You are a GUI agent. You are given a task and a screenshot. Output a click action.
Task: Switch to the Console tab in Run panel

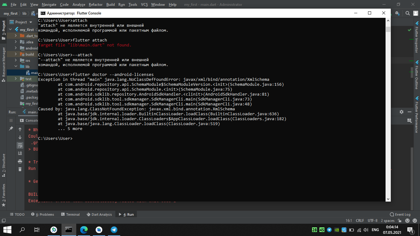(29, 120)
